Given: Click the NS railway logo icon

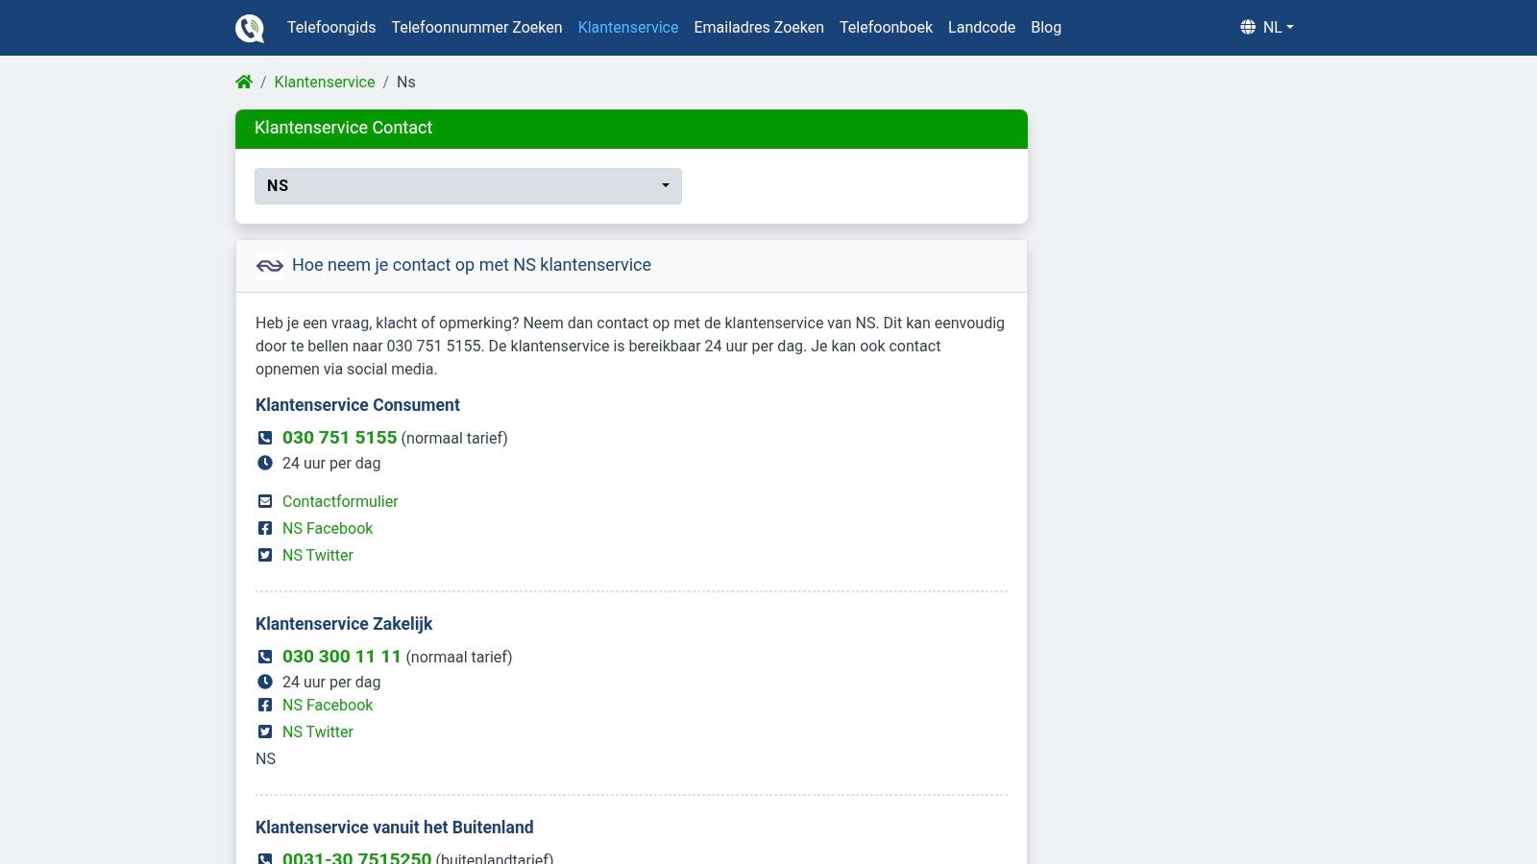Looking at the screenshot, I should point(270,265).
